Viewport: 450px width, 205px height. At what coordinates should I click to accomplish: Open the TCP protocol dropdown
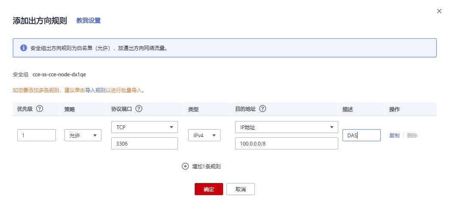click(x=145, y=127)
